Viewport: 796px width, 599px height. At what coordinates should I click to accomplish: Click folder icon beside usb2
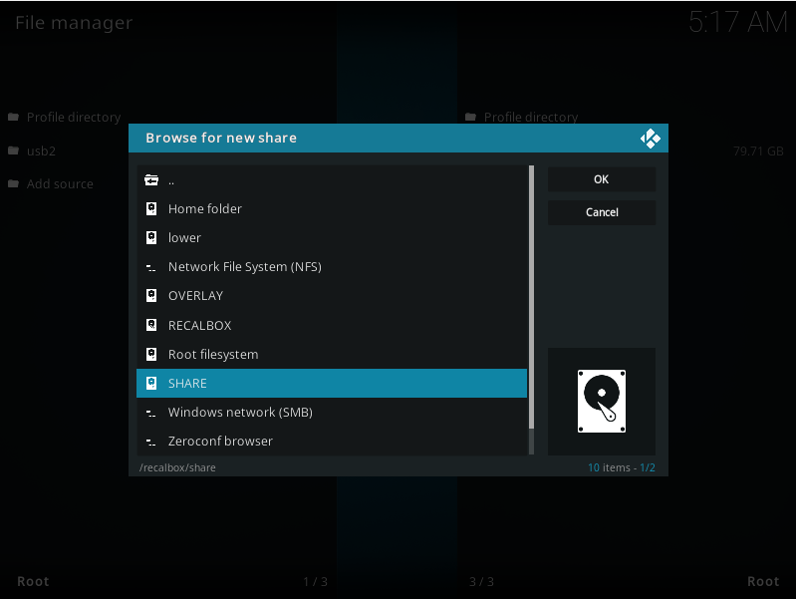point(14,150)
